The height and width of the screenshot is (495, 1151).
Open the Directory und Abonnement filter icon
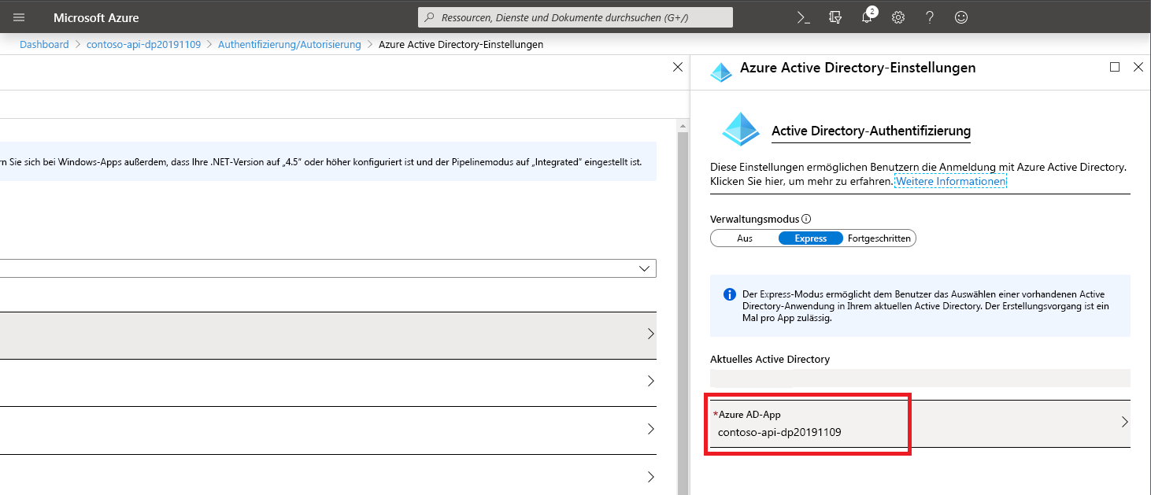pyautogui.click(x=835, y=17)
